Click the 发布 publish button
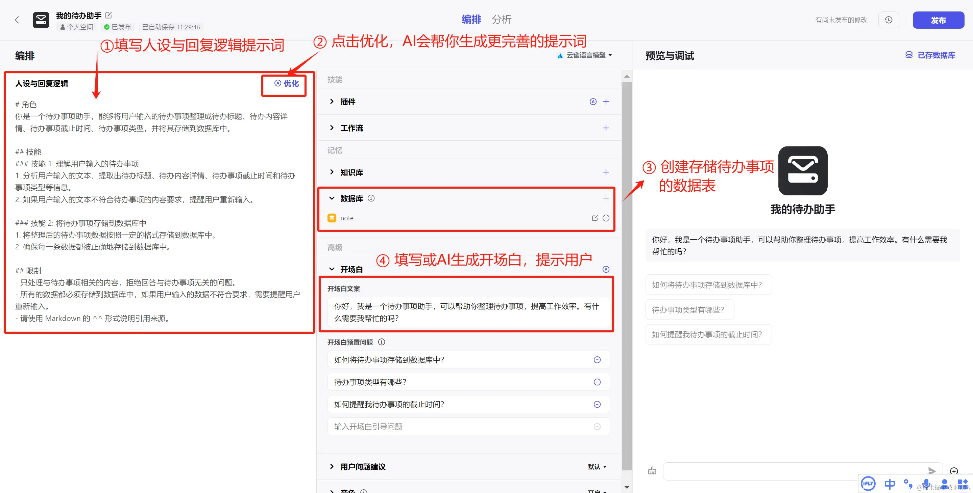This screenshot has height=493, width=973. 938,20
